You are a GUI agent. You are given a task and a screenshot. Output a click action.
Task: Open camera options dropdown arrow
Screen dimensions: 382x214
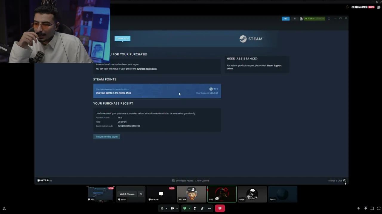pos(177,208)
